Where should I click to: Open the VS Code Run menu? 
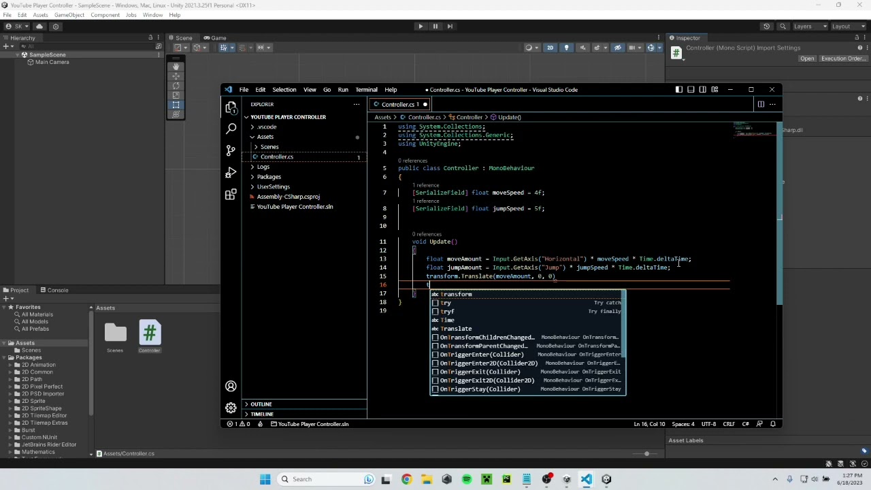pyautogui.click(x=343, y=90)
